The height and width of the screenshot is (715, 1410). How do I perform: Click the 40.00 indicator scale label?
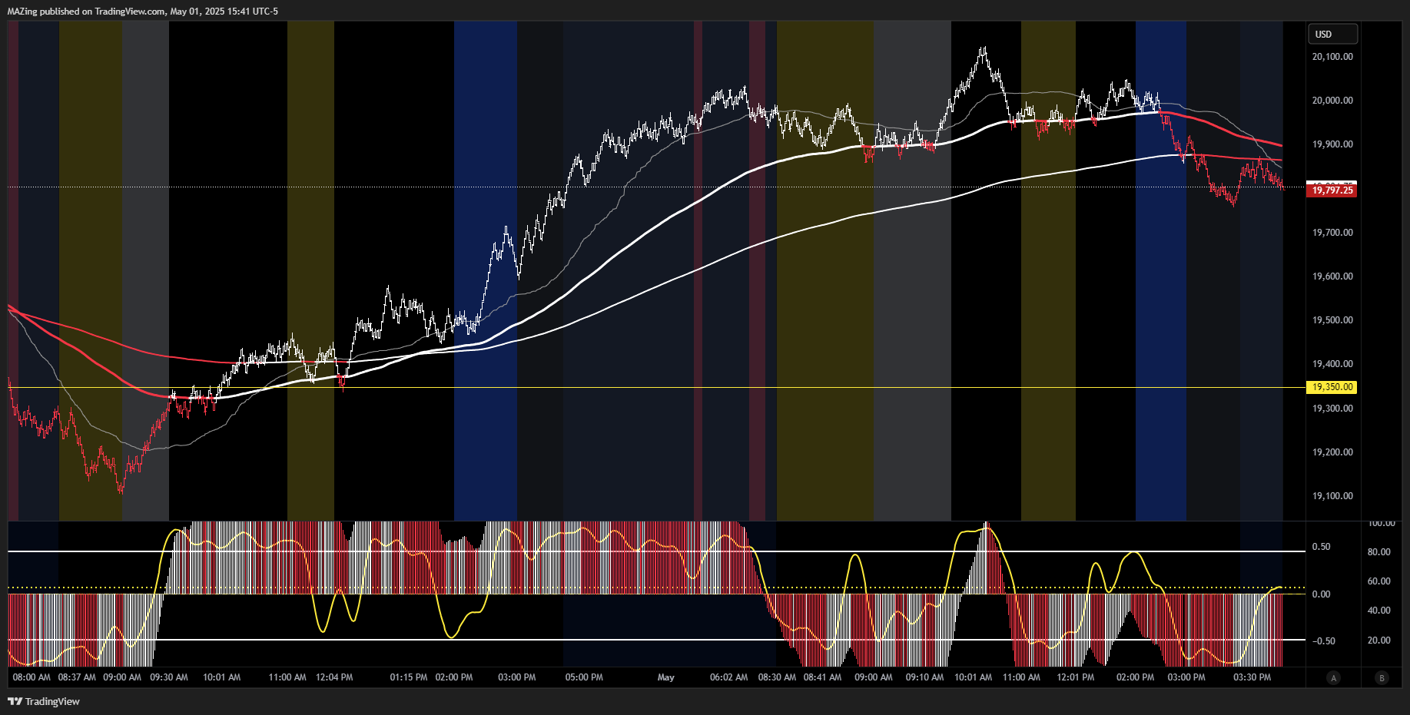click(x=1378, y=610)
